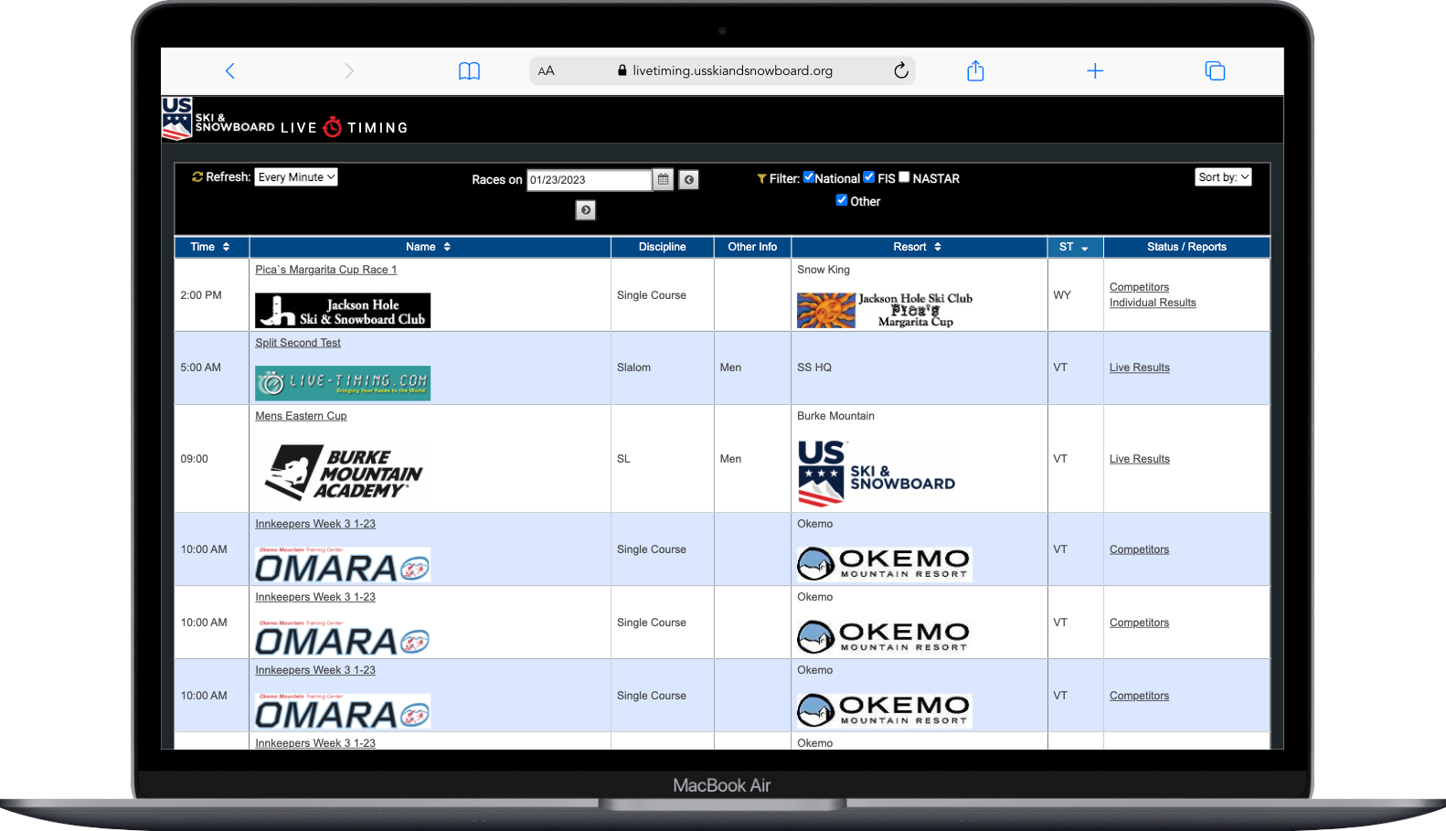Open the calendar date picker icon
The width and height of the screenshot is (1446, 831).
pos(664,180)
